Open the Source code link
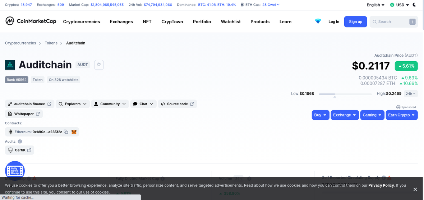 point(178,104)
